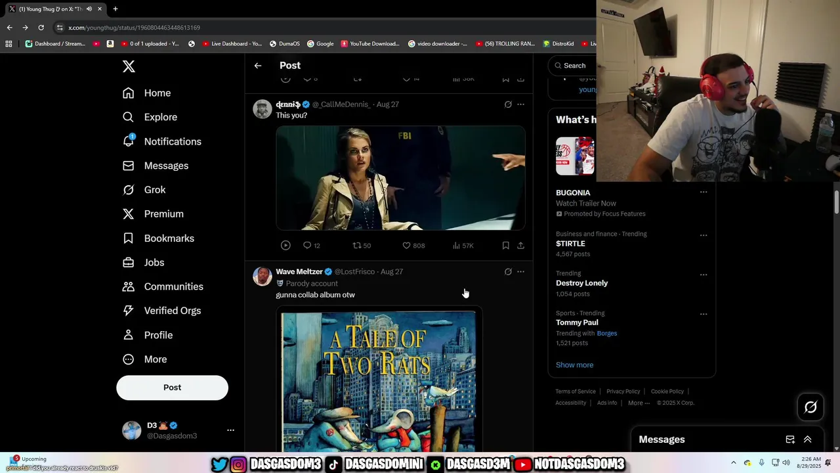The width and height of the screenshot is (840, 473).
Task: Click the browser address bar
Action: coord(322,28)
